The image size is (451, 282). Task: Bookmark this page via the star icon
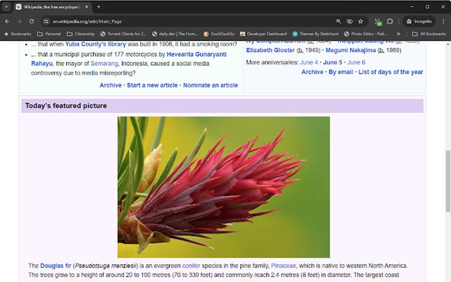click(360, 21)
